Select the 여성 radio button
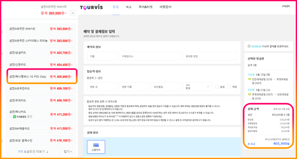The width and height of the screenshot is (297, 159). coord(229,87)
